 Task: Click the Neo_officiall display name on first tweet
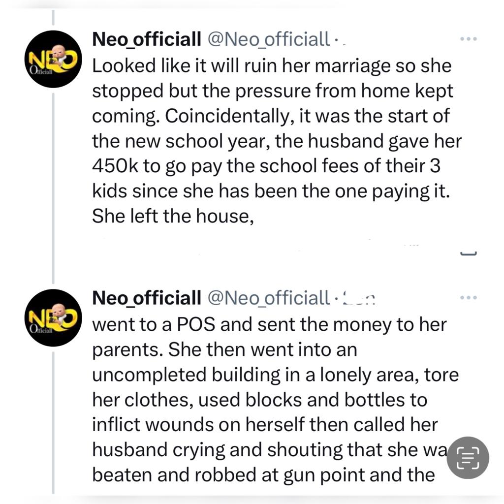click(x=147, y=39)
